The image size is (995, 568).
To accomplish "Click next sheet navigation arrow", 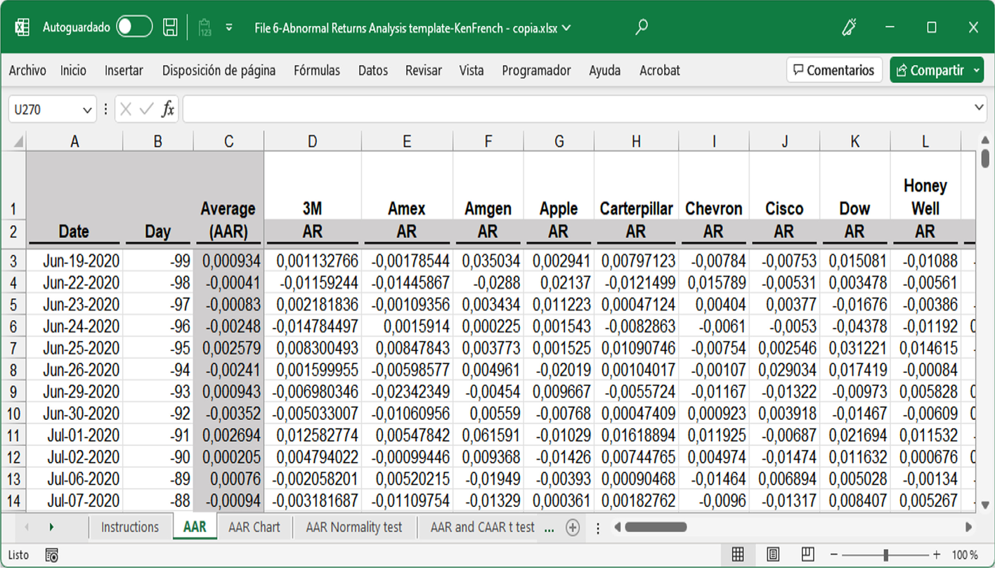I will tap(51, 527).
